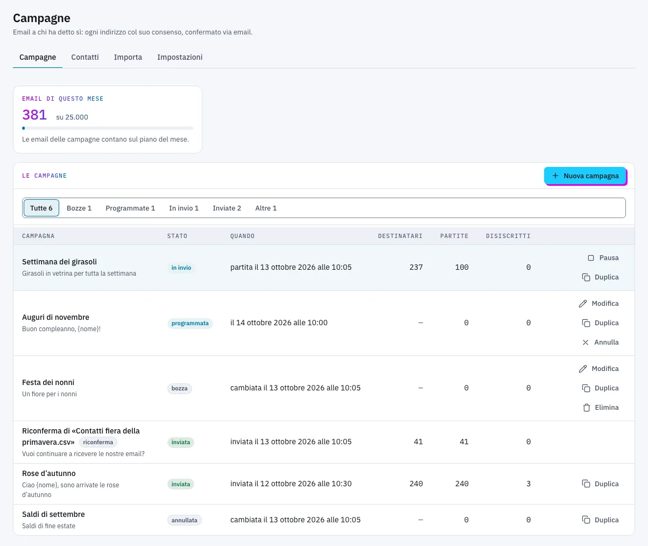Viewport: 648px width, 546px height.
Task: Click the Rose d'autunno campaign name
Action: [49, 474]
